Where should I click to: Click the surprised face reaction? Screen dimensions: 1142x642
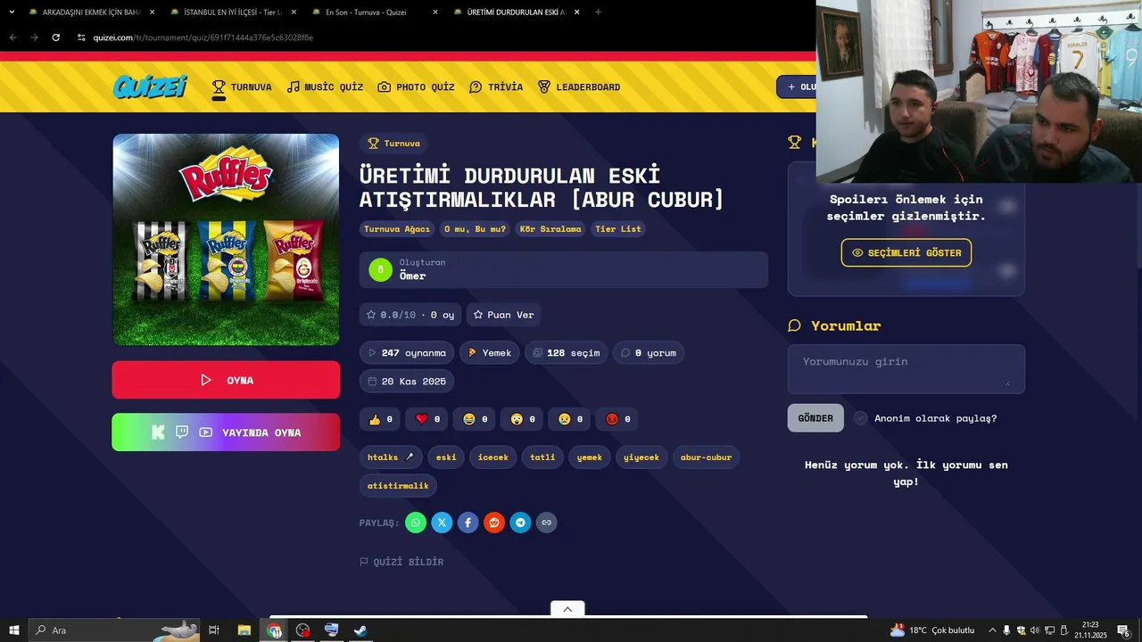coord(523,419)
